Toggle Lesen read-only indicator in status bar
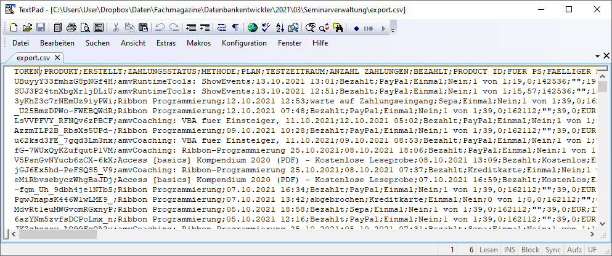 pos(488,250)
